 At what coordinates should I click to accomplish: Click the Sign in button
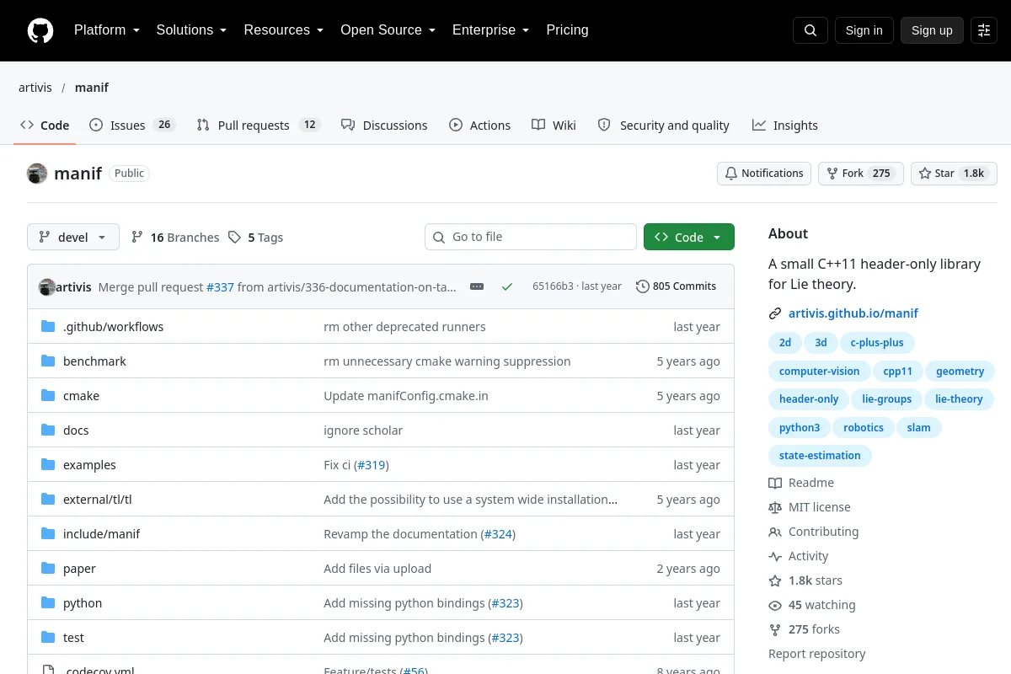click(864, 30)
